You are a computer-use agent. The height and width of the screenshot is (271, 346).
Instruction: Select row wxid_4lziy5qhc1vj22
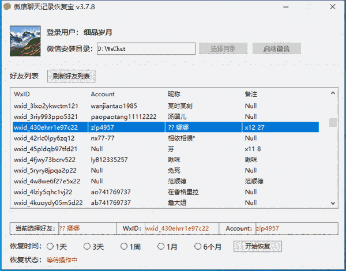166,192
